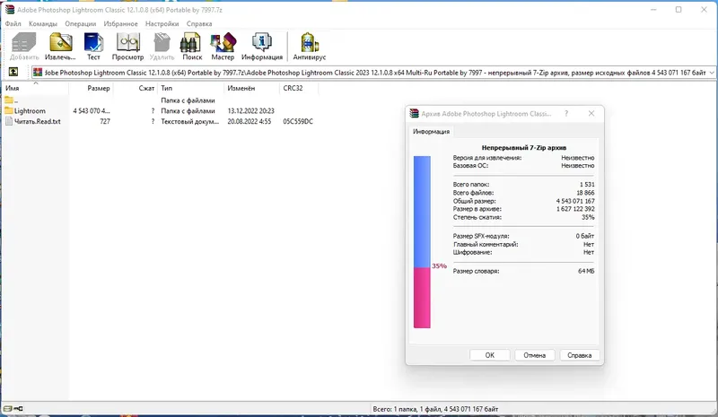Click the Справка button in dialog
The image size is (718, 417).
click(x=579, y=355)
